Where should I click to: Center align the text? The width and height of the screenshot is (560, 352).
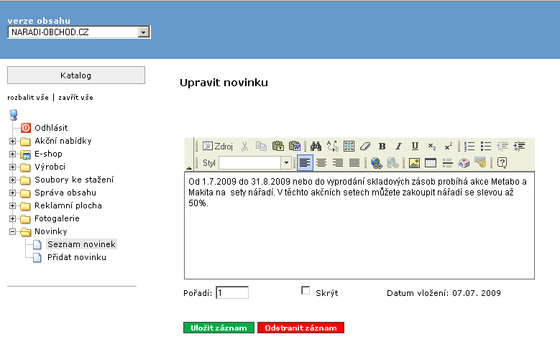[321, 163]
